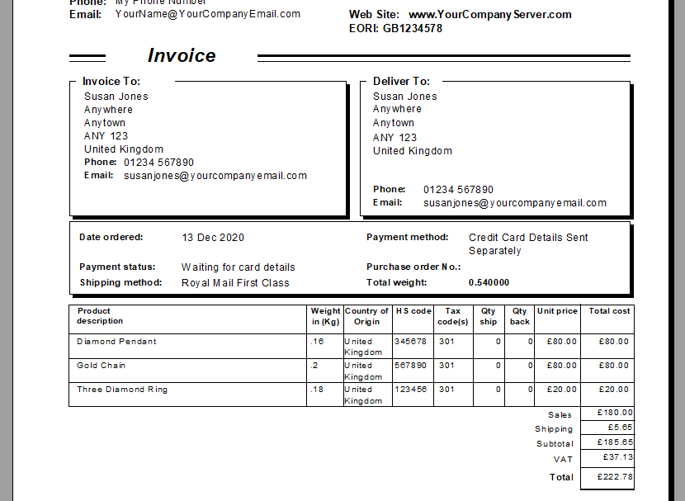685x501 pixels.
Task: Click phone 01234 567890 in Deliver To
Action: (x=458, y=190)
